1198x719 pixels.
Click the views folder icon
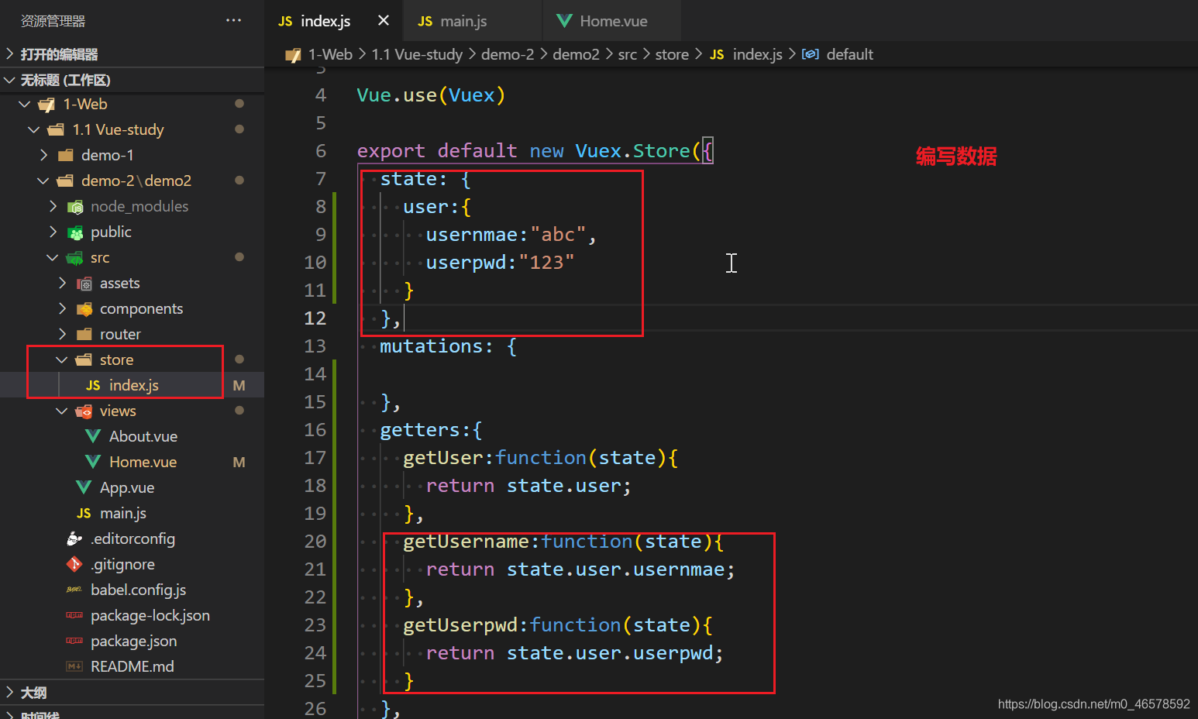(x=84, y=411)
